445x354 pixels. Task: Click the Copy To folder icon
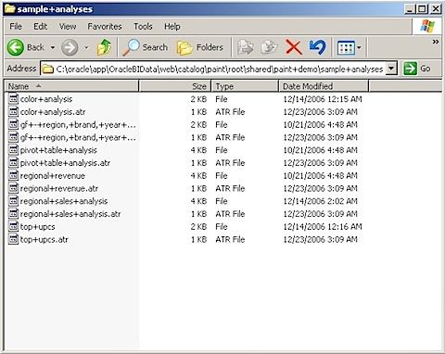click(x=269, y=47)
